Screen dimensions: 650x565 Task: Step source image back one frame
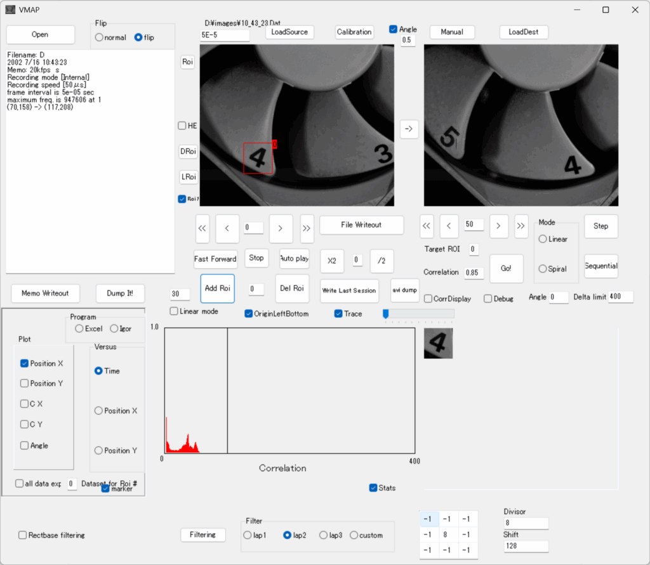(x=227, y=229)
